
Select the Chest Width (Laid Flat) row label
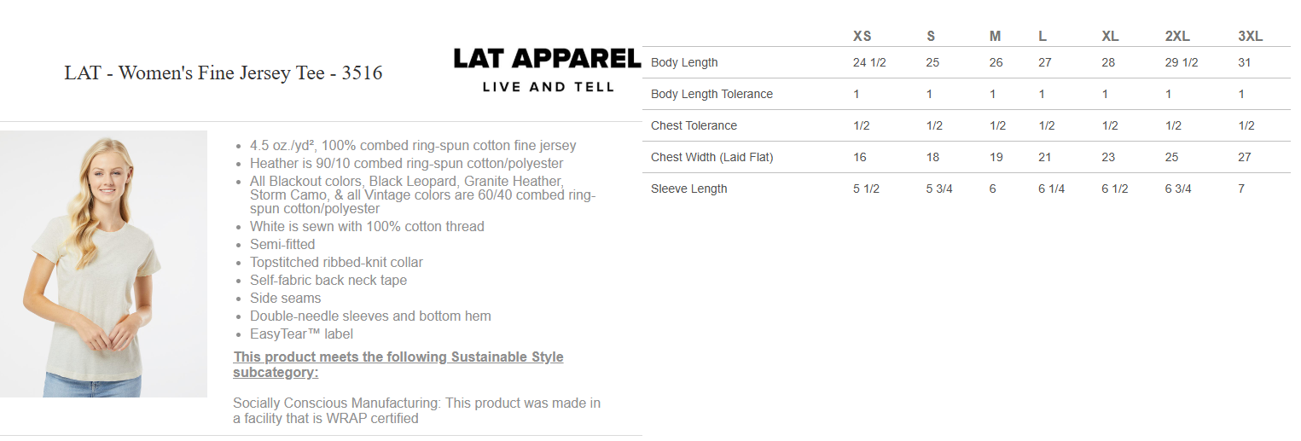pos(711,157)
